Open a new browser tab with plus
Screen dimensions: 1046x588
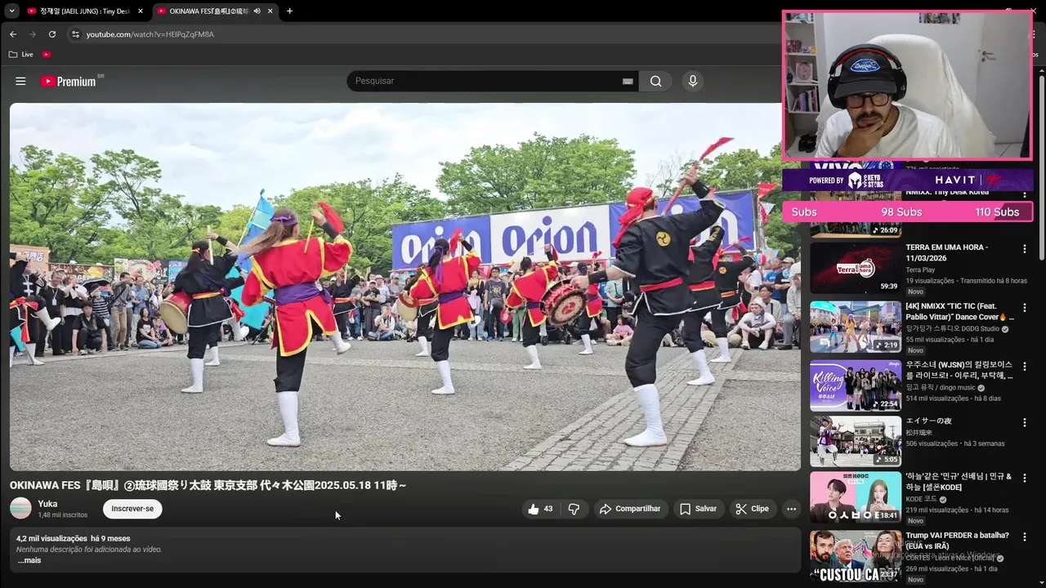coord(289,11)
